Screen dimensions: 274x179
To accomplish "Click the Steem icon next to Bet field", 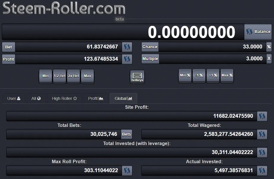I will click(x=127, y=47).
